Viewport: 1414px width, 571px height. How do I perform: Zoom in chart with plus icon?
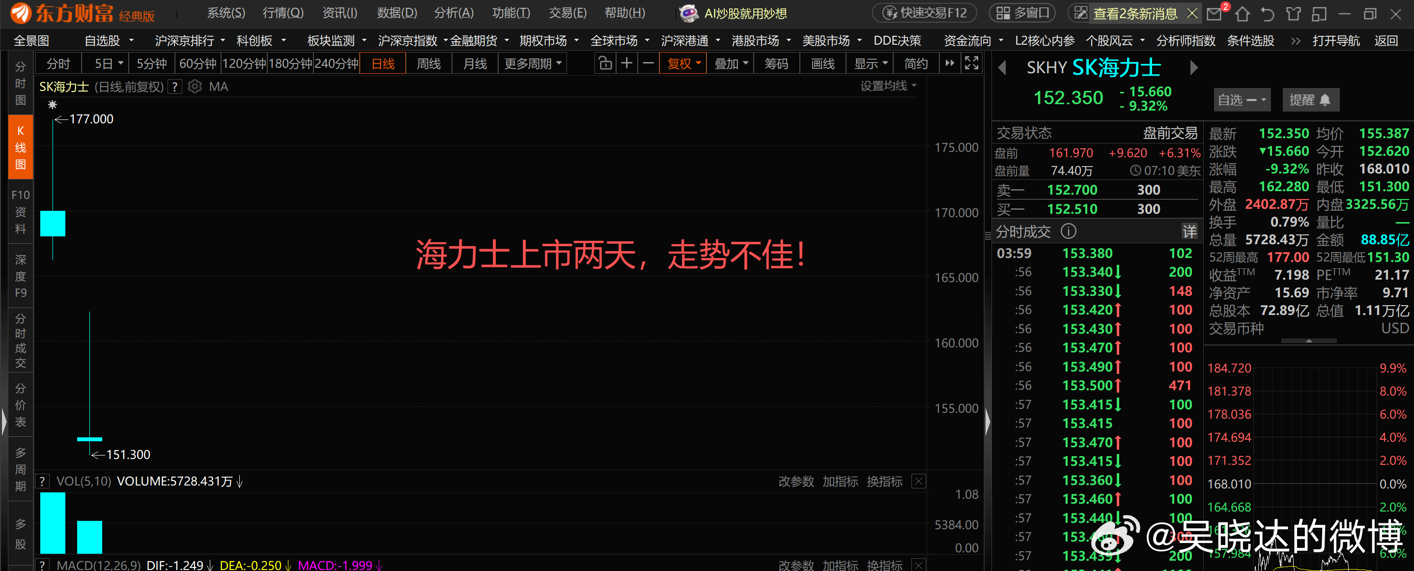tap(626, 64)
